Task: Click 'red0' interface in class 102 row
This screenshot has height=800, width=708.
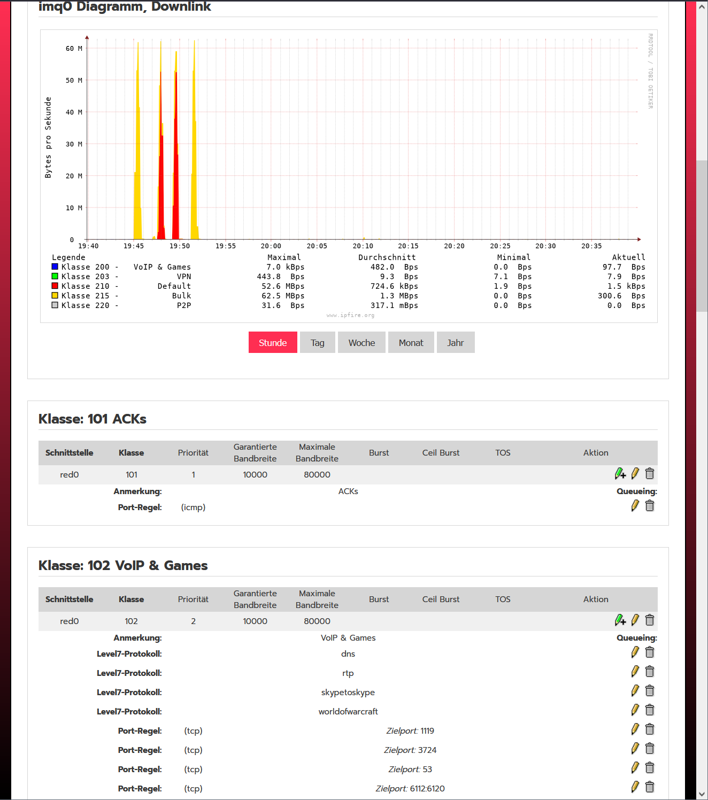Action: pos(70,621)
